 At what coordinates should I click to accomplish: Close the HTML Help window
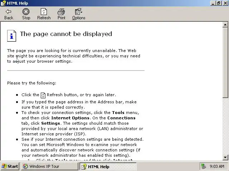pos(225,3)
